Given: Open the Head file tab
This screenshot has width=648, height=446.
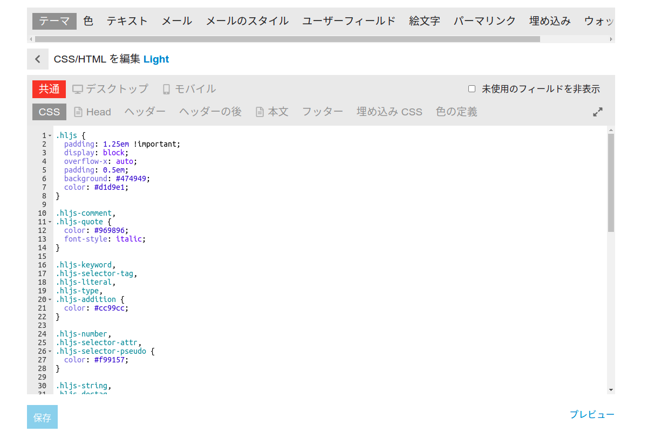Looking at the screenshot, I should (92, 112).
